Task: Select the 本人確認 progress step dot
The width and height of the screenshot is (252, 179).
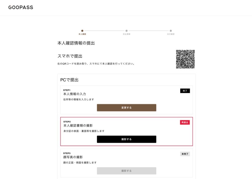Action: (x=82, y=31)
